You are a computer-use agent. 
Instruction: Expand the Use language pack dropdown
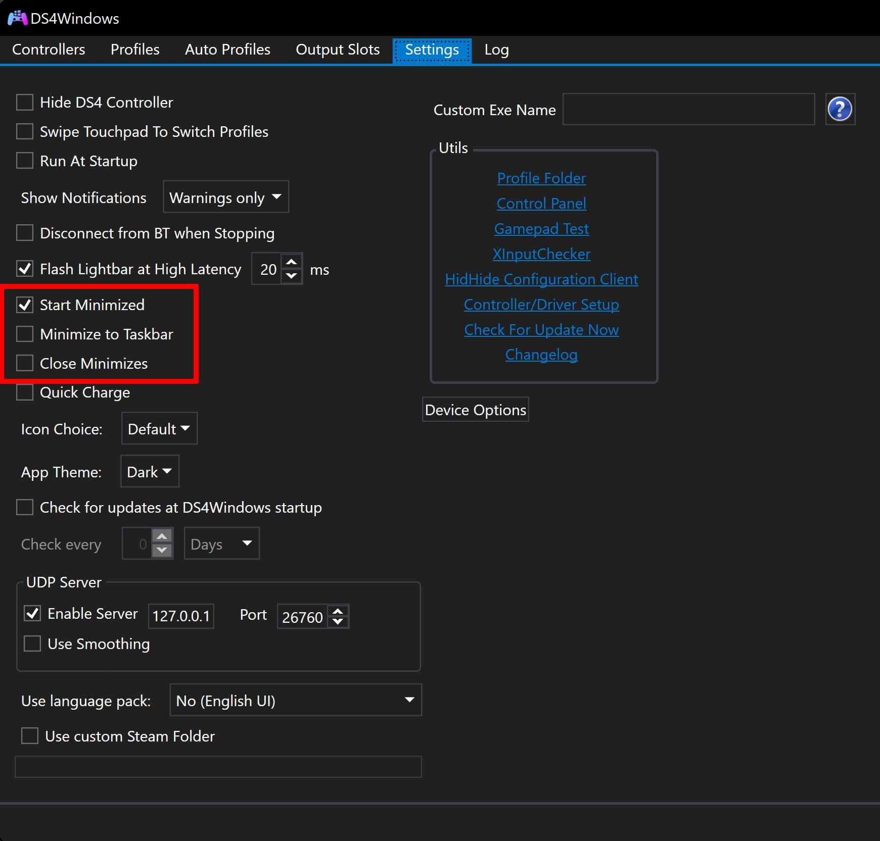(x=296, y=700)
